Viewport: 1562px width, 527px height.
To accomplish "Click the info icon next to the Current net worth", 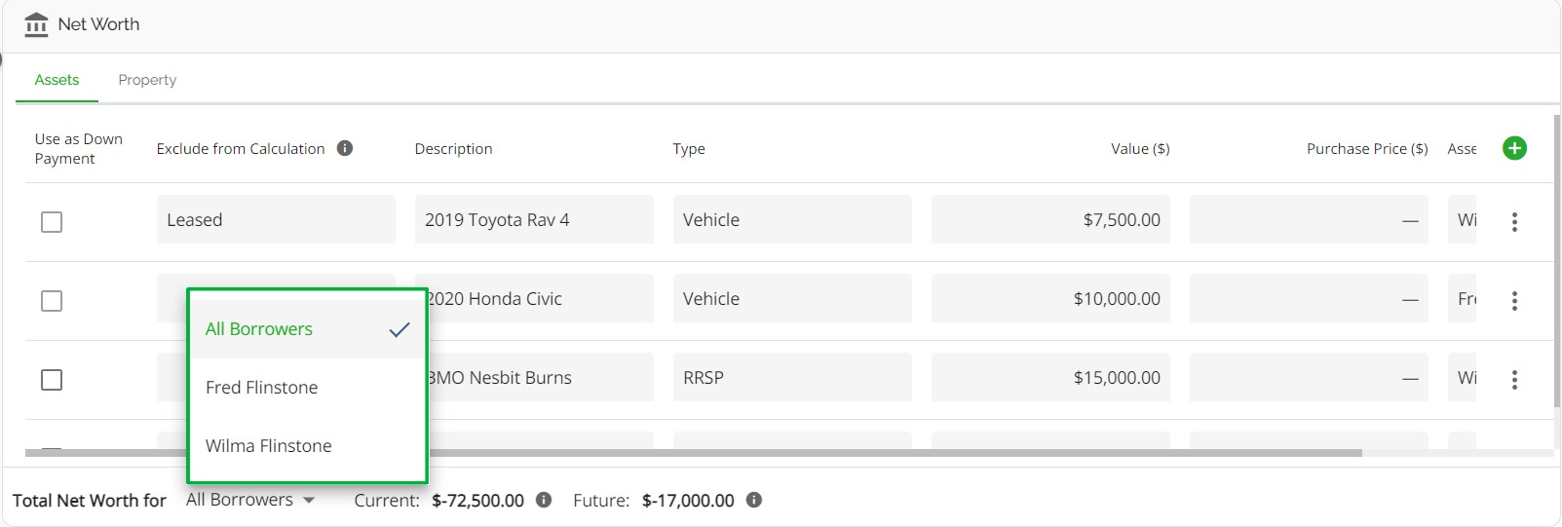I will point(544,500).
